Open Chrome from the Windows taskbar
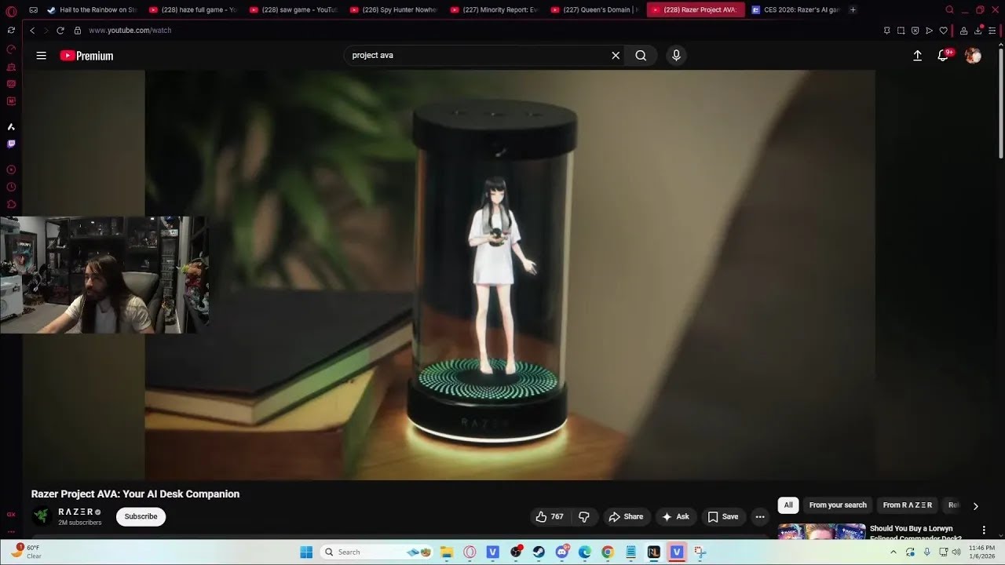1005x565 pixels. click(608, 552)
